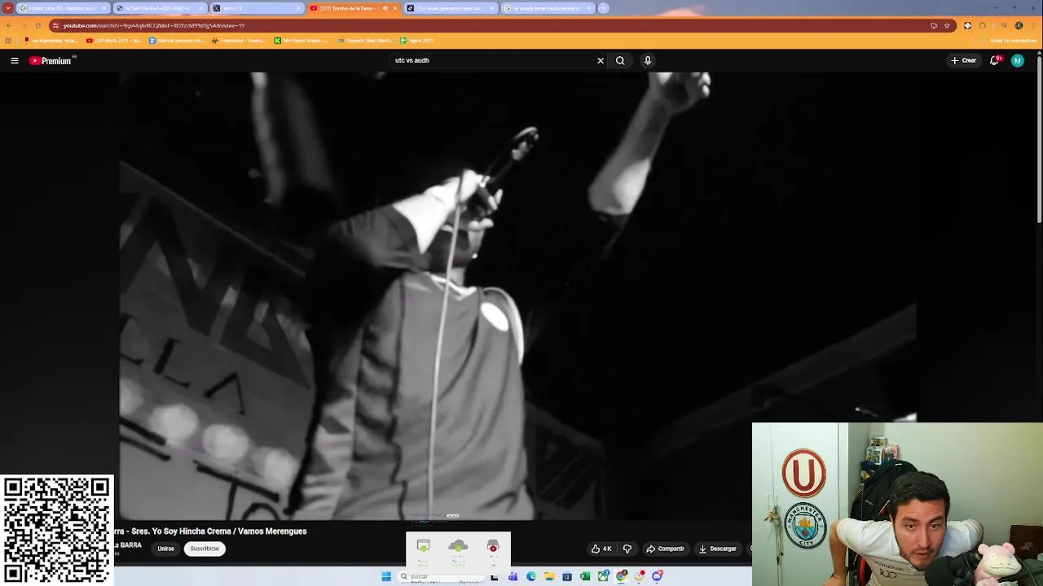Open the purple chat app on the taskbar
Viewport: 1043px width, 586px height.
click(x=657, y=576)
